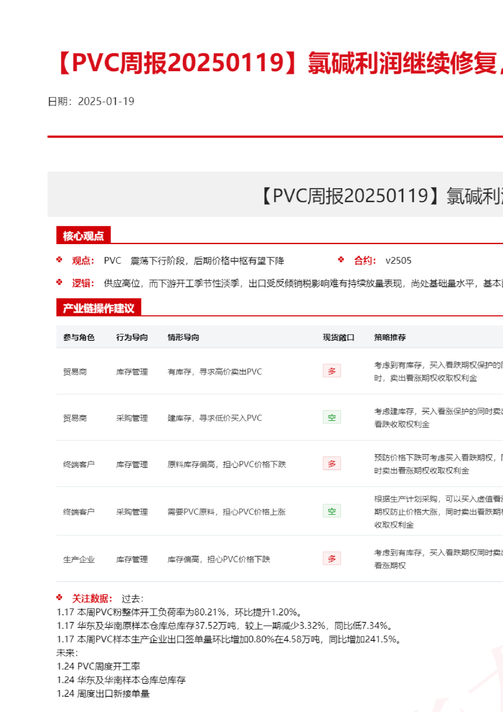The height and width of the screenshot is (712, 503).
Task: Click the red bullet icon before 关注数据
Action: (59, 598)
